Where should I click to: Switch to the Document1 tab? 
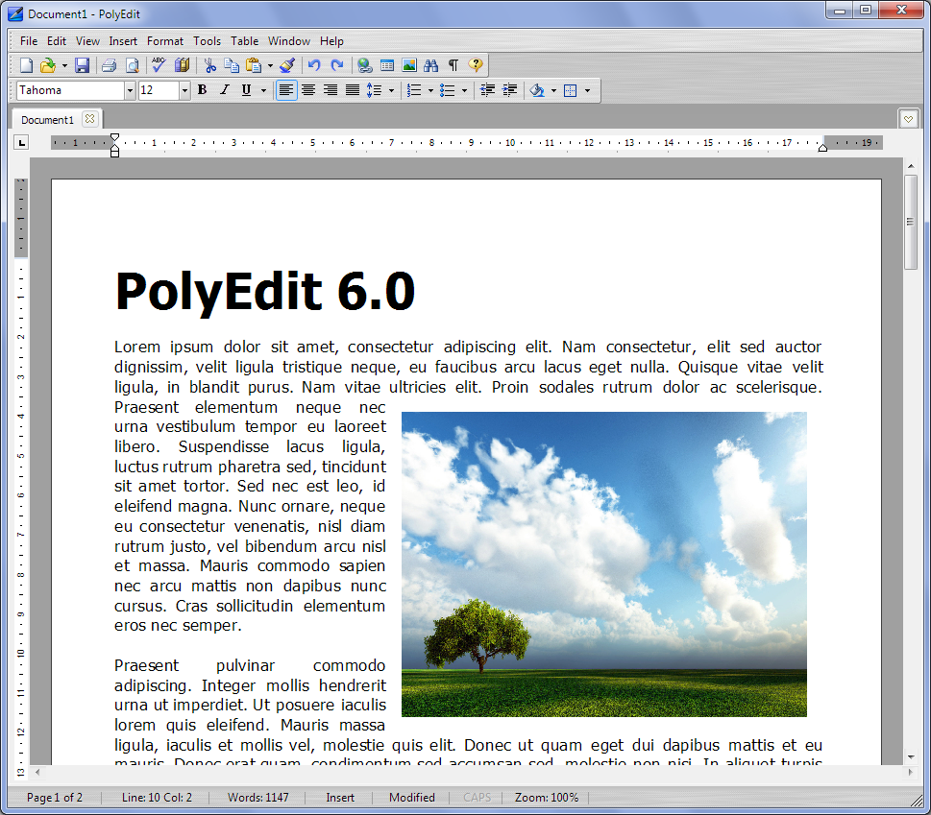coord(47,120)
